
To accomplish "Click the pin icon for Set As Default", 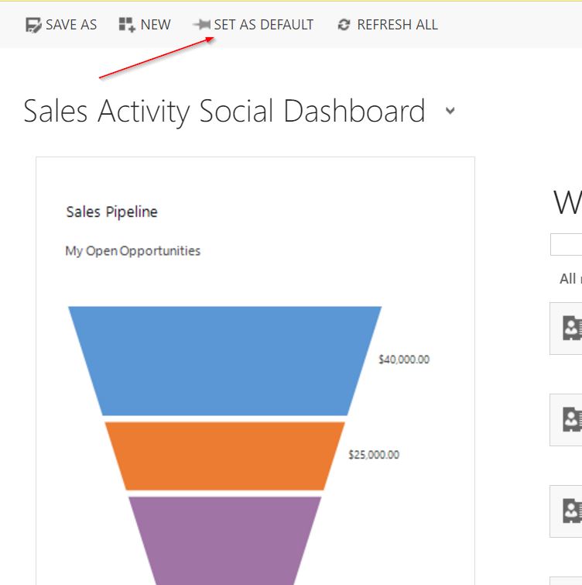I will (202, 25).
